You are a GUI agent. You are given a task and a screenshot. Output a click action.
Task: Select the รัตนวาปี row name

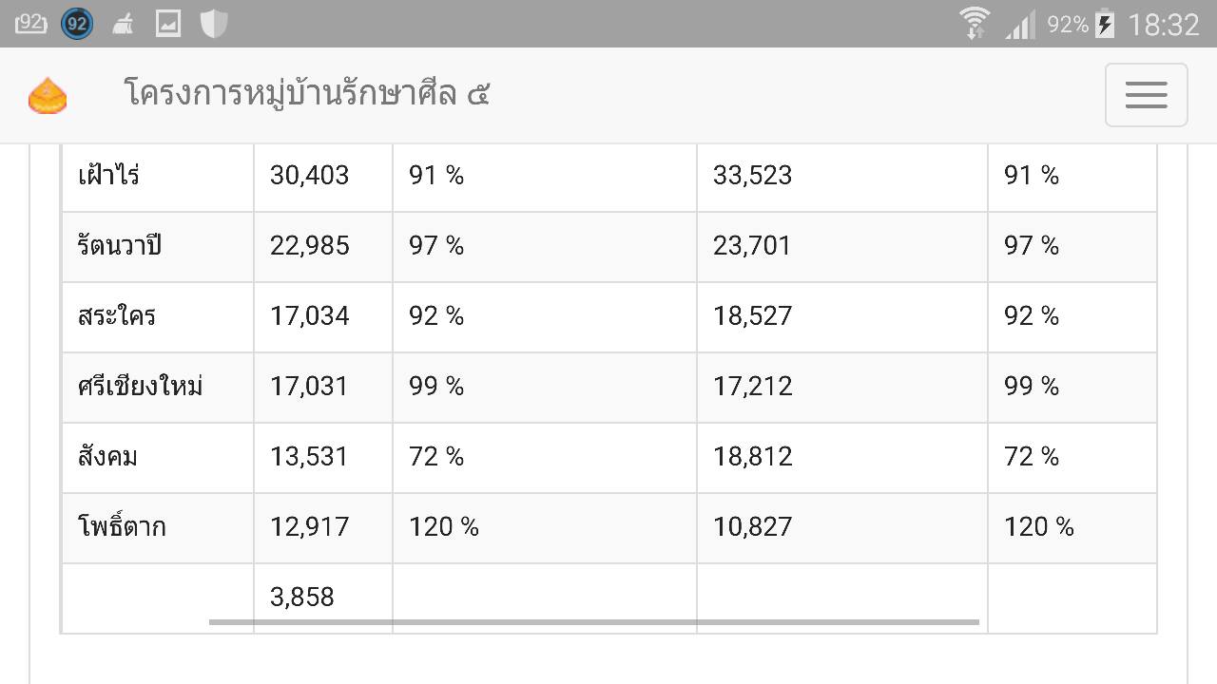pos(119,246)
